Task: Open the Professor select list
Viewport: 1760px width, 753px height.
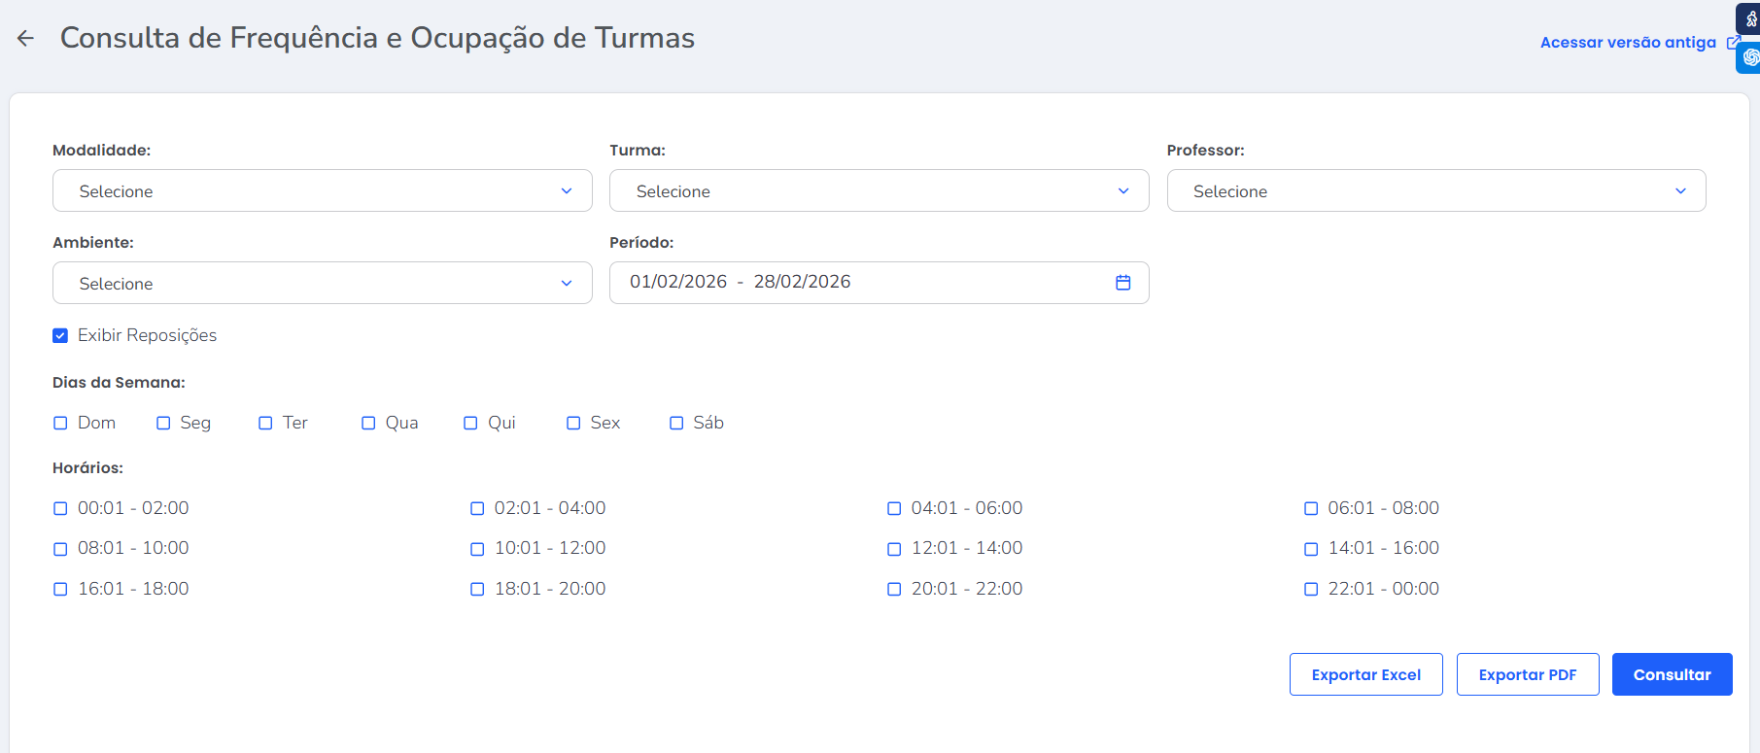Action: (1435, 191)
